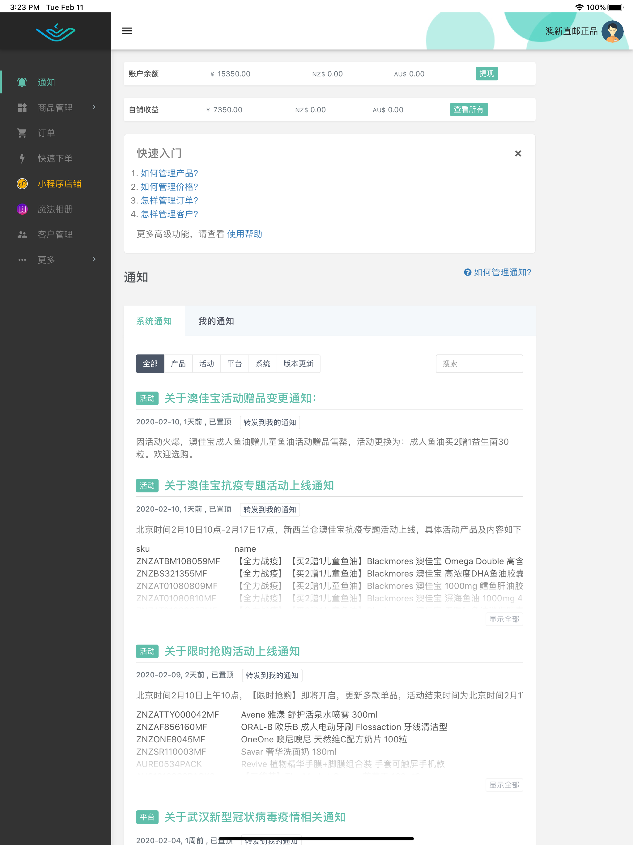Select the 平台 filter button
The height and width of the screenshot is (845, 633).
click(x=234, y=363)
